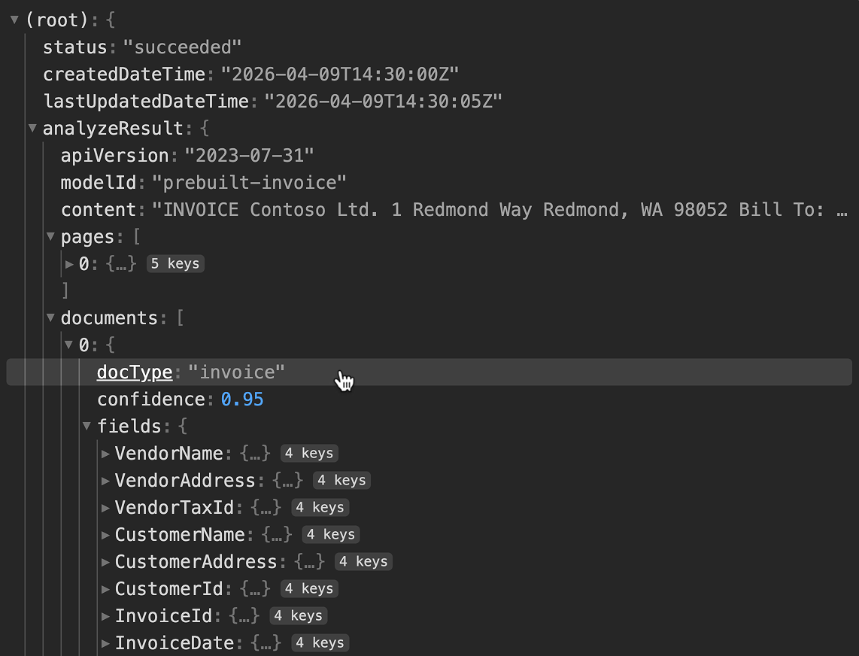Expand the CustomerAddress field
Viewport: 859px width, 656px height.
(x=105, y=562)
